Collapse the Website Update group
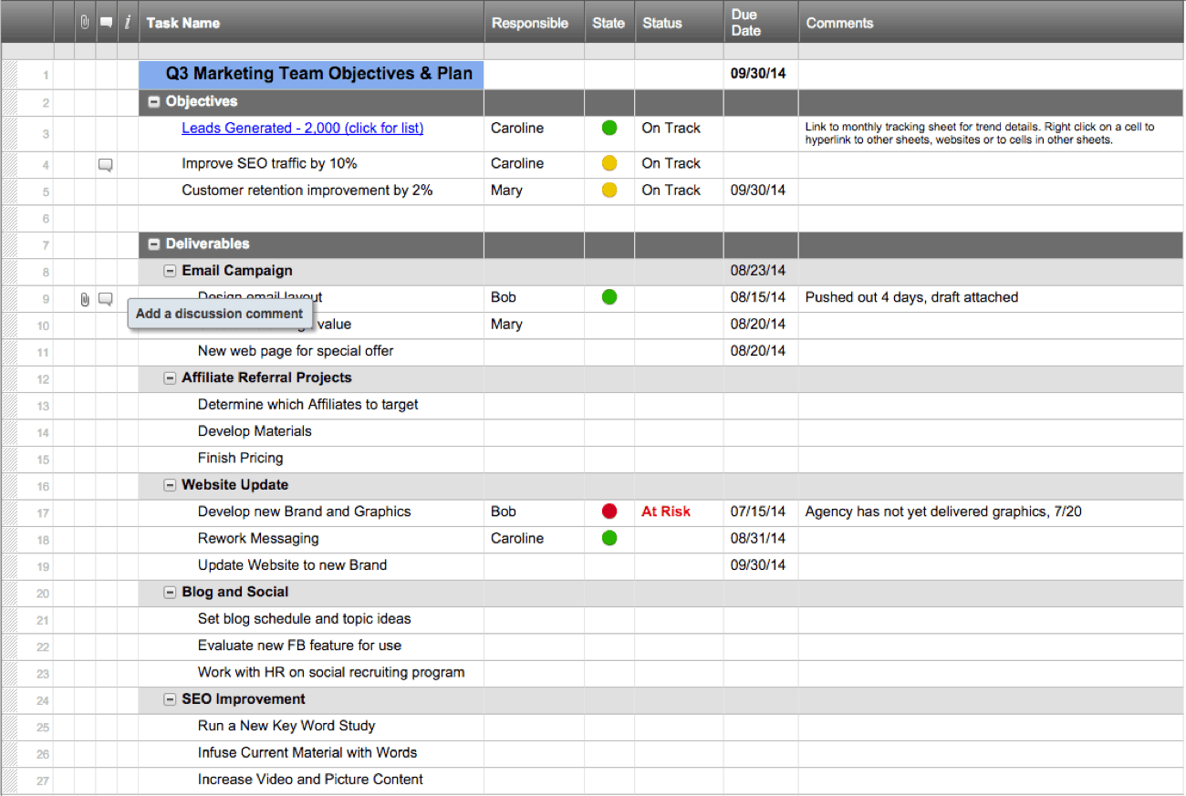 tap(170, 486)
